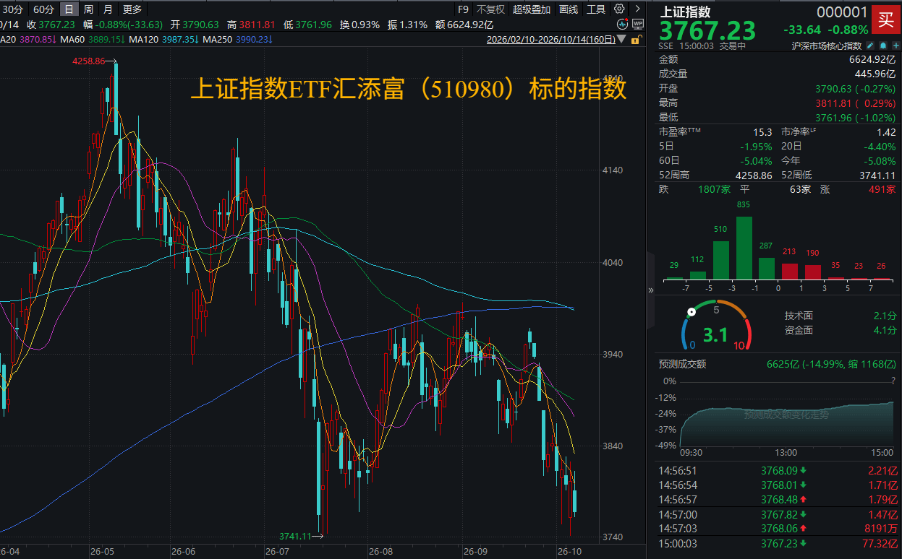The image size is (902, 559).
Task: Click the 技术面 score row
Action: [841, 316]
